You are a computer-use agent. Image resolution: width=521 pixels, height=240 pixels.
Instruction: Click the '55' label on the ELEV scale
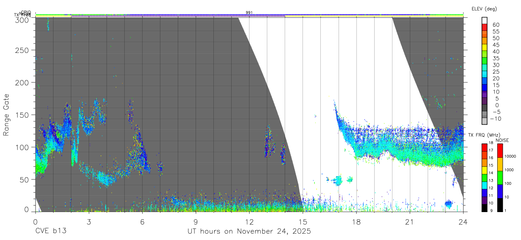coord(496,31)
